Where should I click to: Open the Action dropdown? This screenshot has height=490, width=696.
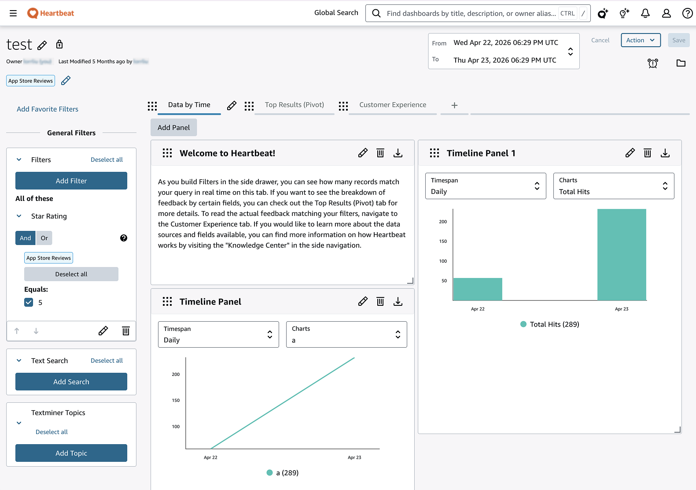coord(641,40)
